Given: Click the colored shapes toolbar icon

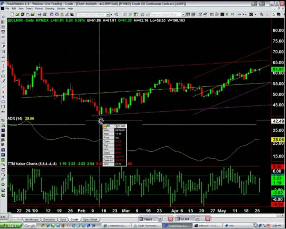Looking at the screenshot, I should click(x=72, y=14).
